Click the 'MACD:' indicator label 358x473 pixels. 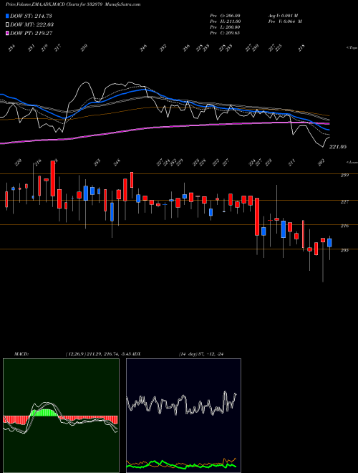(21, 354)
